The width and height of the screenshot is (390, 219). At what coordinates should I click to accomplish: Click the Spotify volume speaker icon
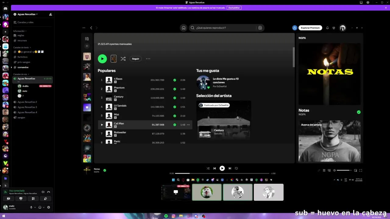pyautogui.click(x=334, y=170)
